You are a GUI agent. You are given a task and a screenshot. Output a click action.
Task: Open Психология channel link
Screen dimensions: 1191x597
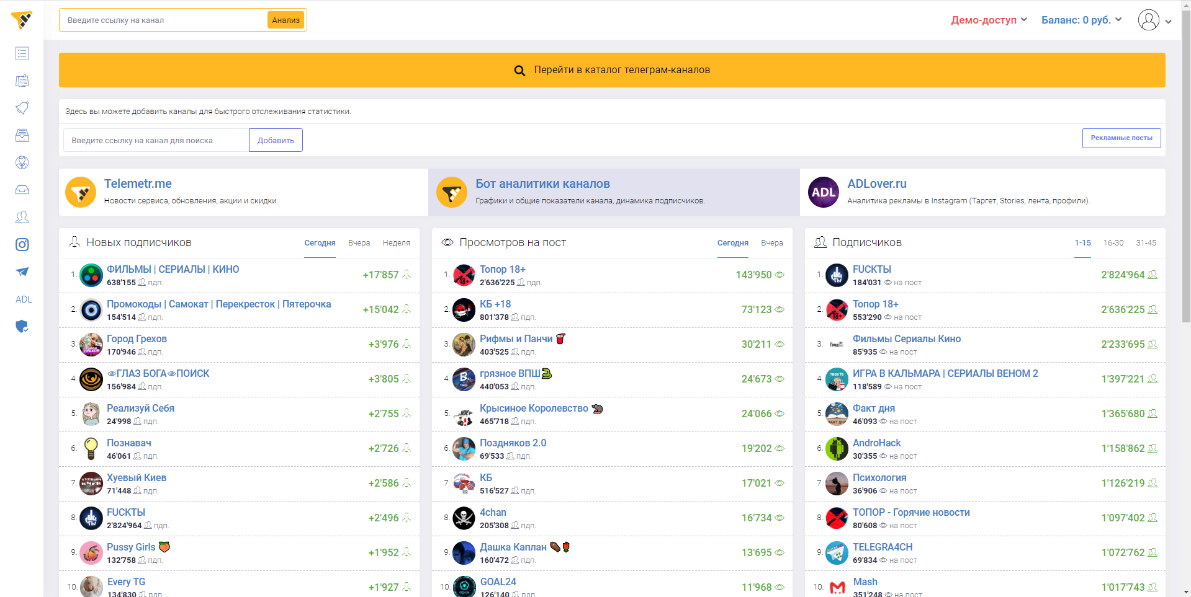(879, 477)
